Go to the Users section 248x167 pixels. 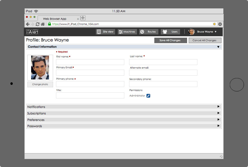click(x=170, y=32)
